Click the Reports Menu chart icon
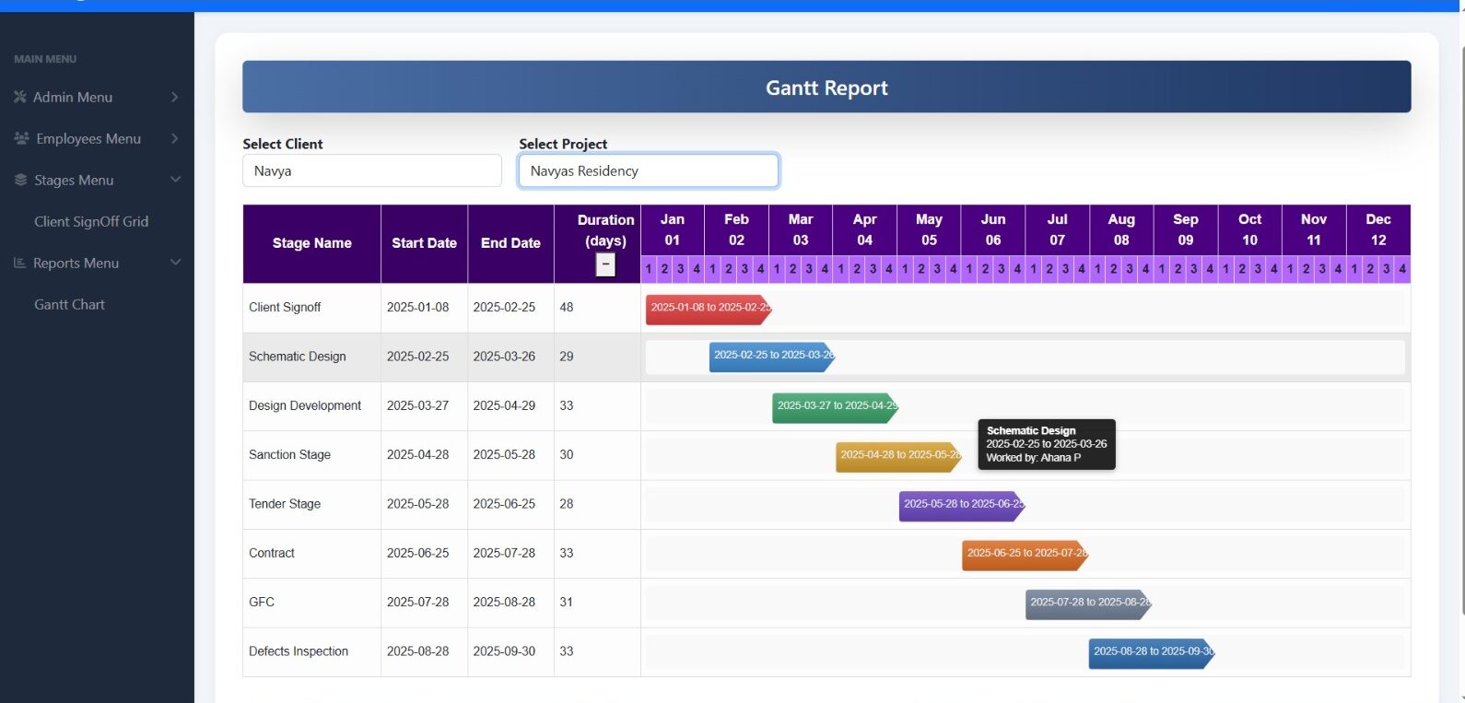 [19, 263]
